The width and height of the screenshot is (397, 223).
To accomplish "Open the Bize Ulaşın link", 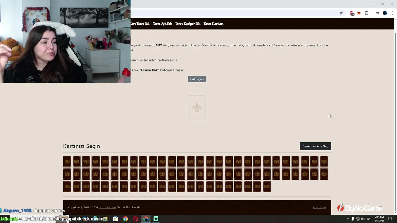I will pyautogui.click(x=319, y=208).
